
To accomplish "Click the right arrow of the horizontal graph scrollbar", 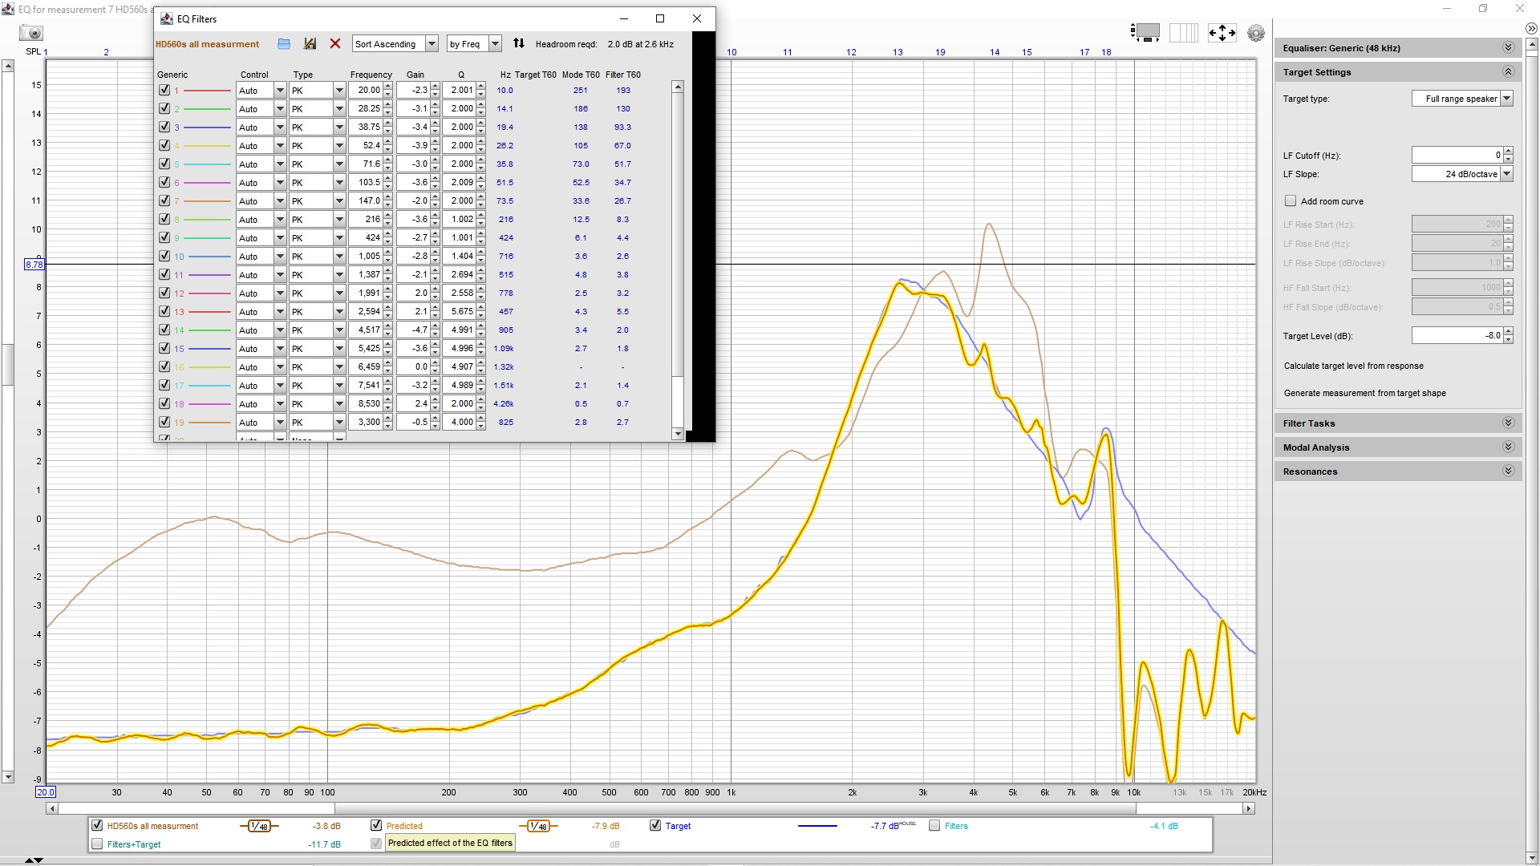I will pyautogui.click(x=1249, y=808).
